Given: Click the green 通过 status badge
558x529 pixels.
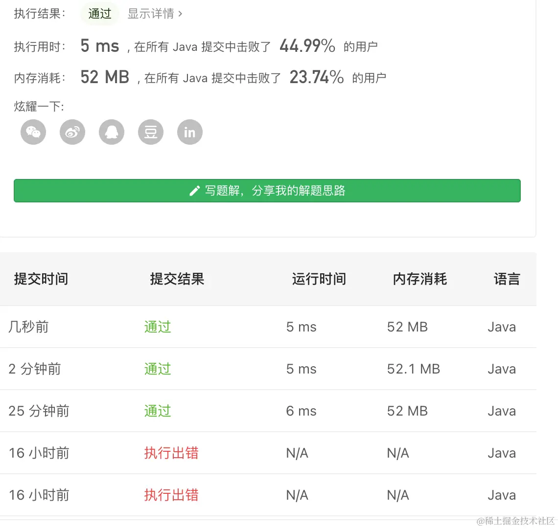Looking at the screenshot, I should point(99,14).
